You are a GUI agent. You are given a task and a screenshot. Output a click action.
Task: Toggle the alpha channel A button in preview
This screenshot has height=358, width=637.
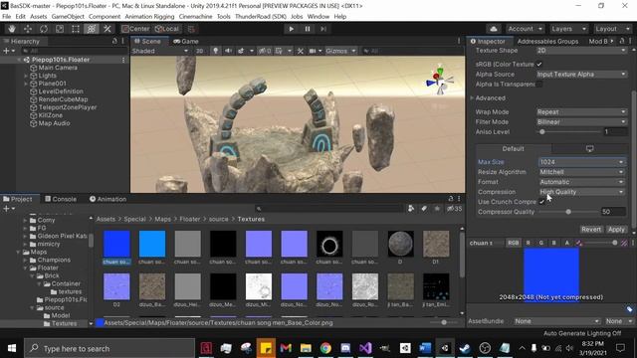[567, 243]
